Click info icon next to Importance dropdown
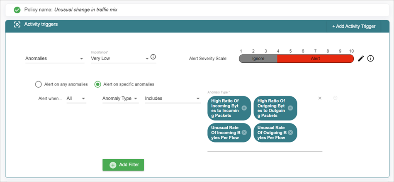 (153, 57)
